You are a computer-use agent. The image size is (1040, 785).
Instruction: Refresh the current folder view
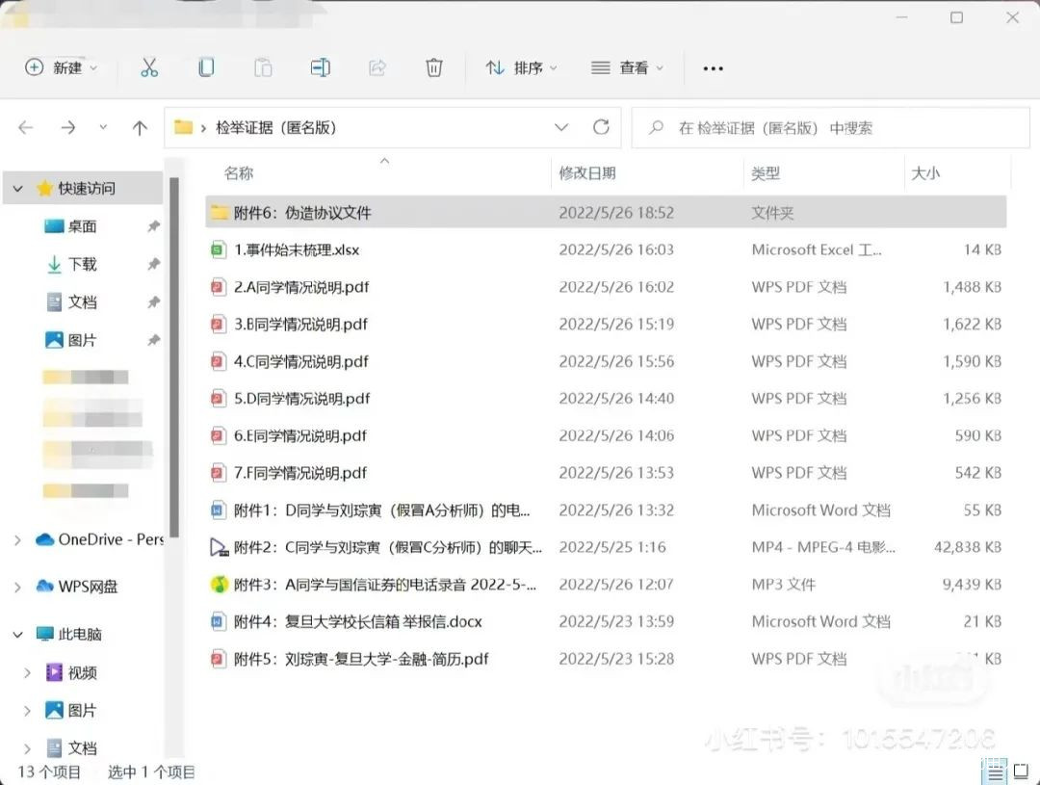[x=601, y=127]
